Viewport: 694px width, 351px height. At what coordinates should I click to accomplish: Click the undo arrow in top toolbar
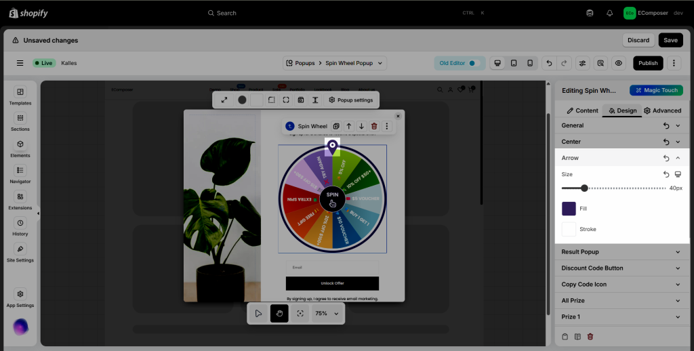click(x=549, y=63)
